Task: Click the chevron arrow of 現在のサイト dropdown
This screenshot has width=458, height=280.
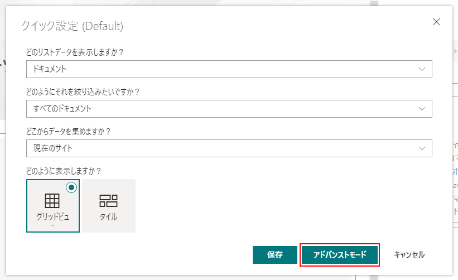Action: click(x=422, y=148)
